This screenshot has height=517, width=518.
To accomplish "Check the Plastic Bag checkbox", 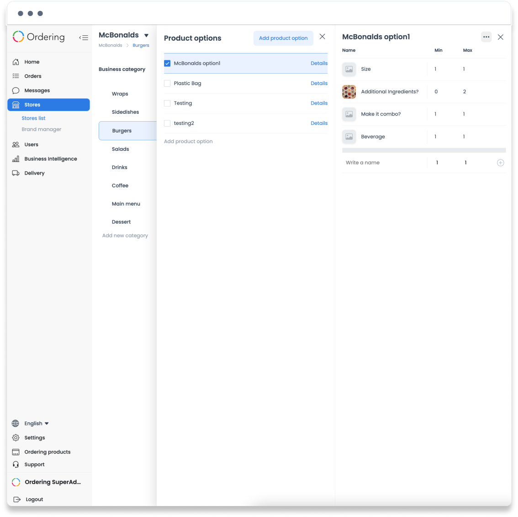I will tap(167, 83).
